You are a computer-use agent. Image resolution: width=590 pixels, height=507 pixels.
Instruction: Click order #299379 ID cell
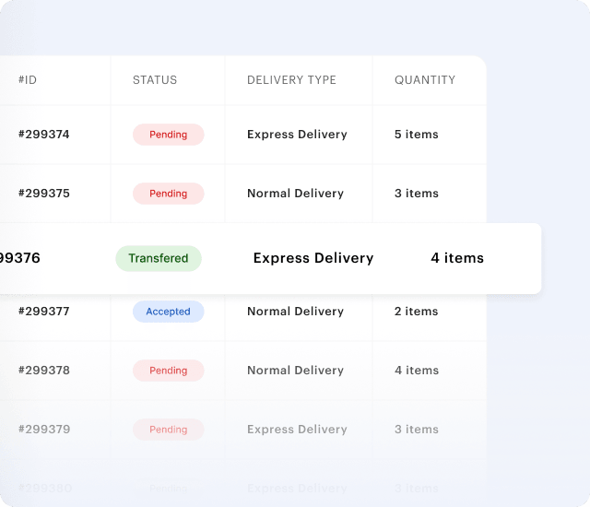click(44, 430)
